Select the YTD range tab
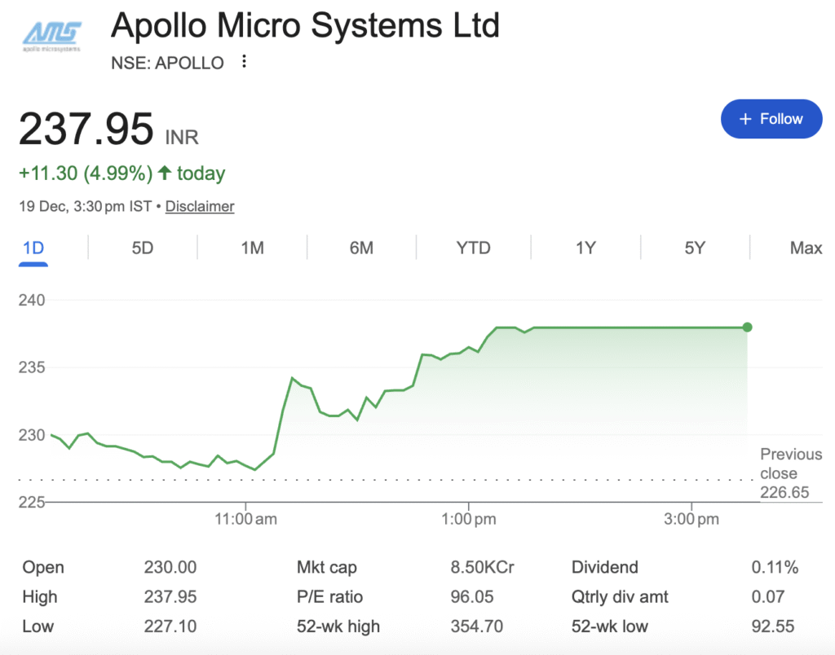 click(473, 248)
